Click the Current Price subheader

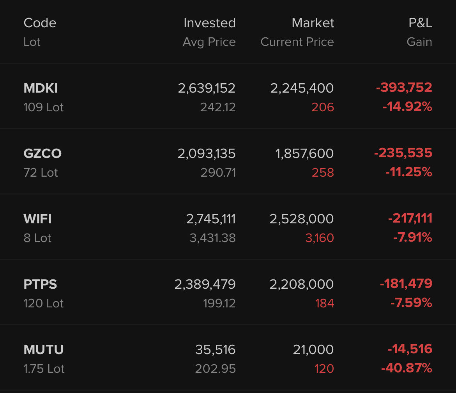click(x=297, y=42)
